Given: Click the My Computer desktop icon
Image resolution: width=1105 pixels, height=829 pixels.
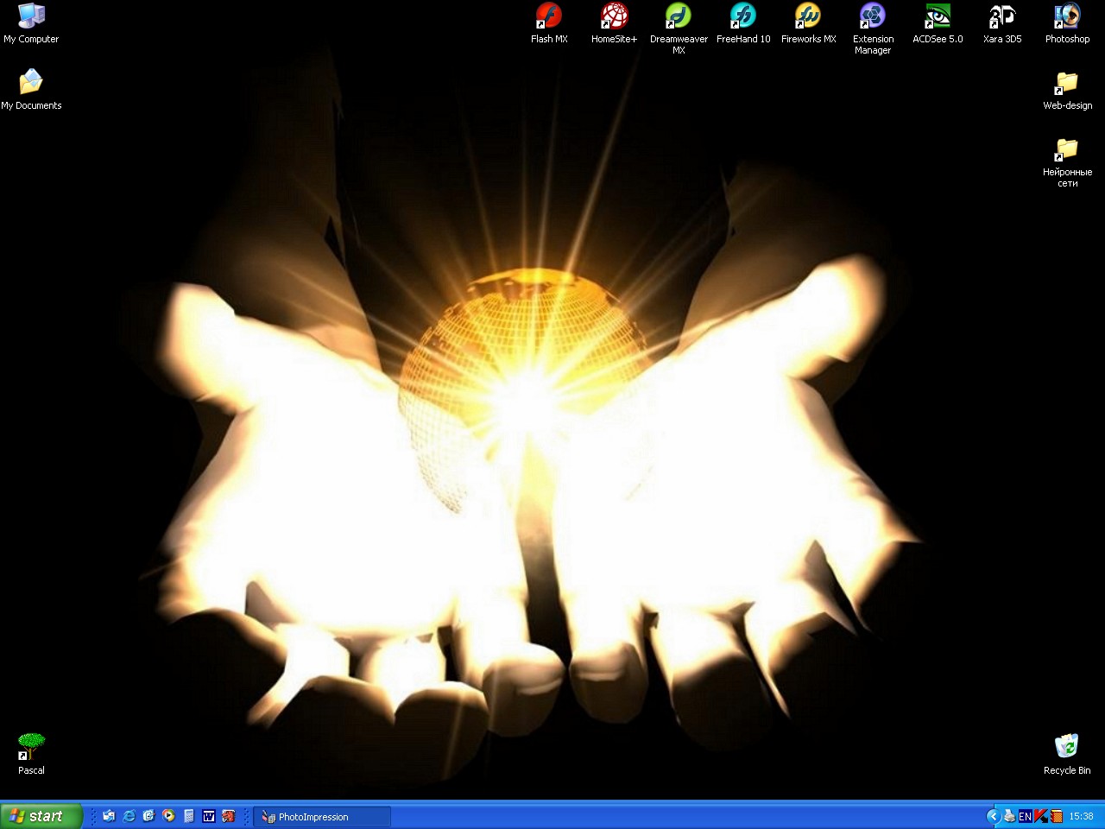Looking at the screenshot, I should point(31,16).
